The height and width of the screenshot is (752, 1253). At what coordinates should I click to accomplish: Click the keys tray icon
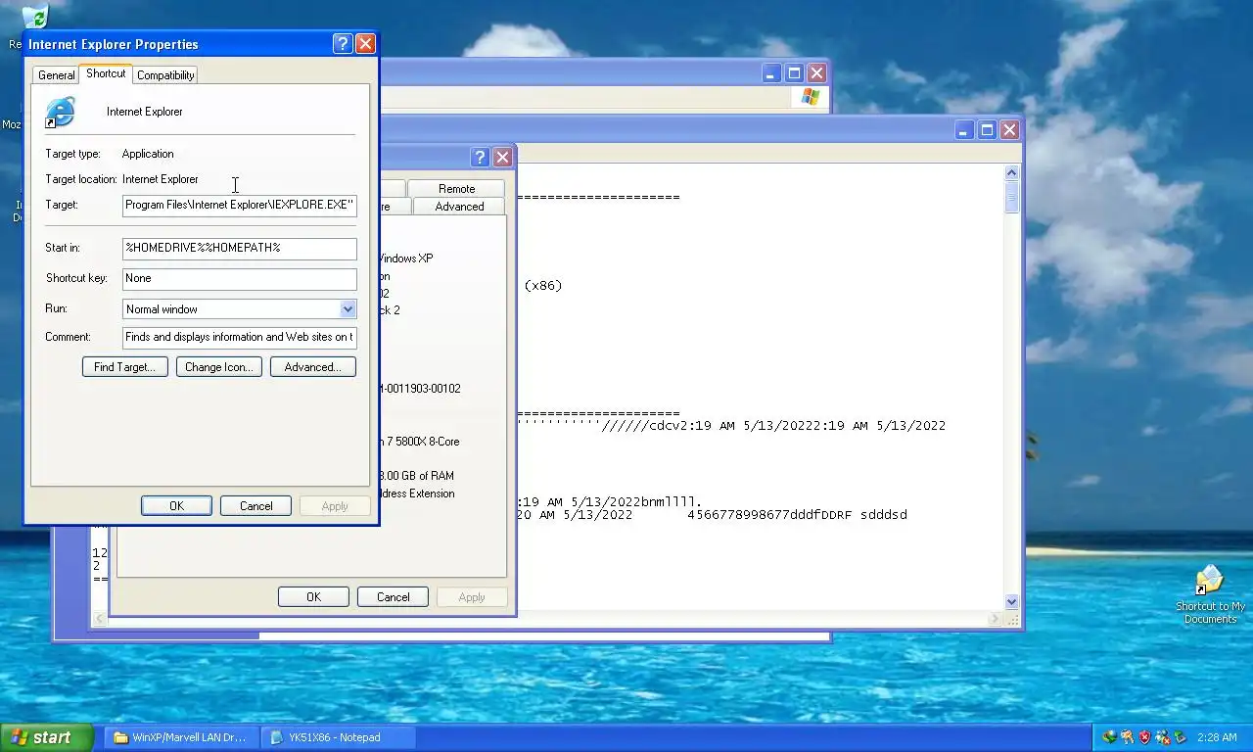point(1128,737)
